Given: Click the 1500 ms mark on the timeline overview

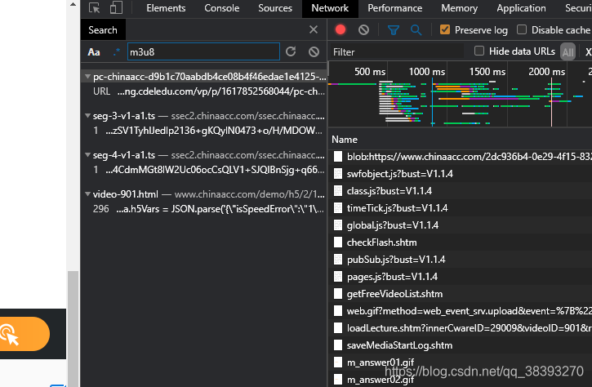Looking at the screenshot, I should tap(487, 71).
